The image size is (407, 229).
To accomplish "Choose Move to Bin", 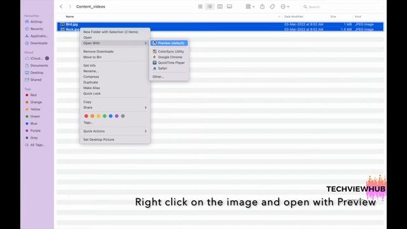I will (114, 57).
